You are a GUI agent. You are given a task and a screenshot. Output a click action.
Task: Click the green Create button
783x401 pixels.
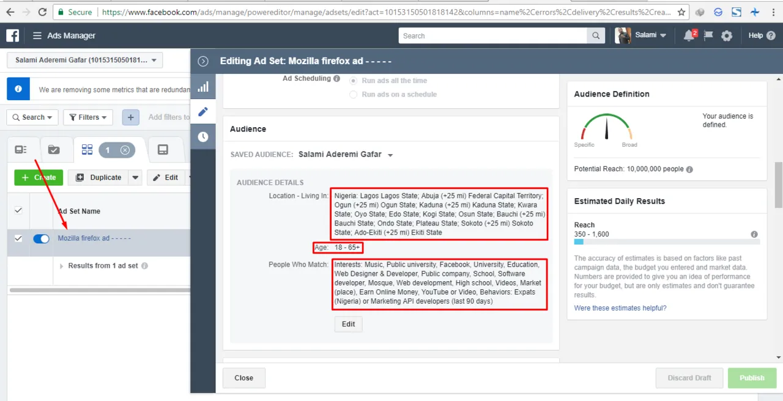pos(39,177)
